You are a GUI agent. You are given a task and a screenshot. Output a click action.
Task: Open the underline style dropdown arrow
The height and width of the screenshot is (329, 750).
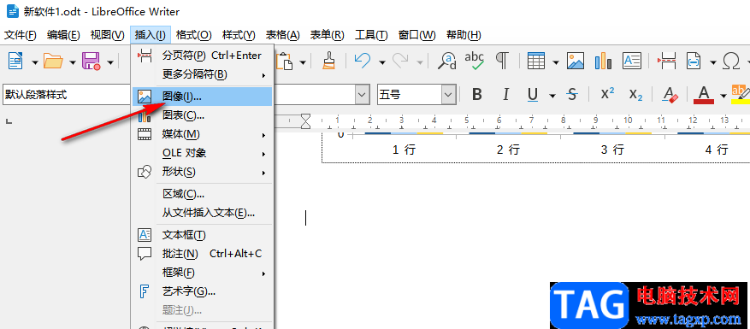(x=552, y=96)
